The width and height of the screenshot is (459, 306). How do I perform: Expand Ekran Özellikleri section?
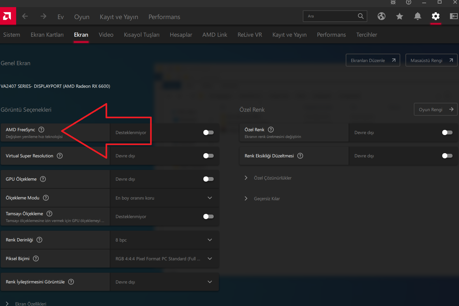(x=26, y=304)
